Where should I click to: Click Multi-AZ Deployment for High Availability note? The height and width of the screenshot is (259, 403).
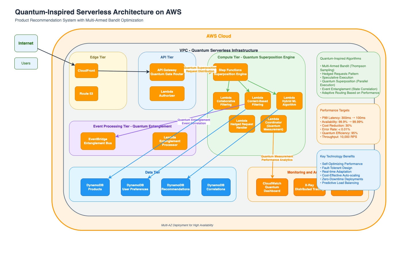[x=187, y=225]
